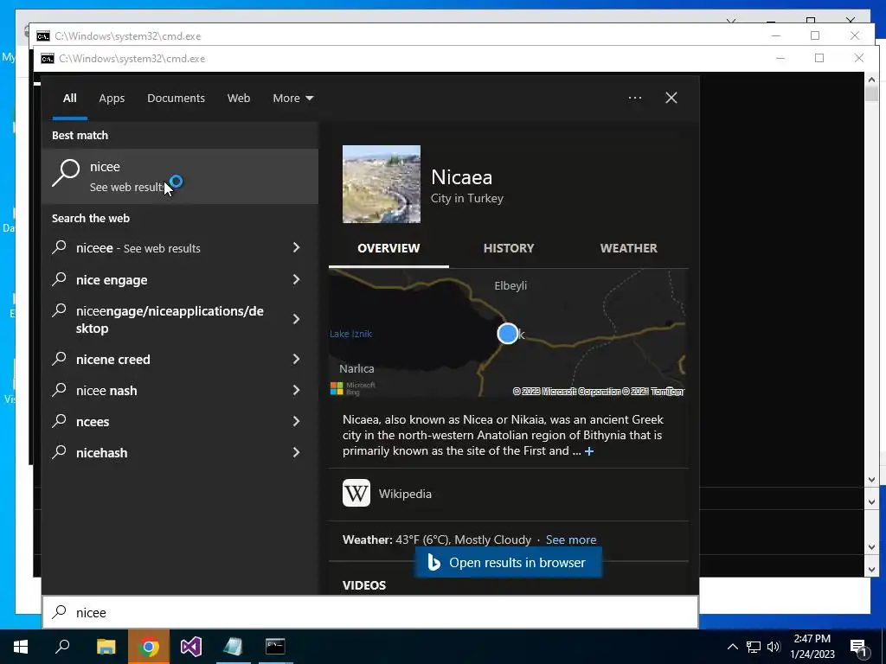Expand the nicee nash arrow
This screenshot has height=664, width=886.
[296, 390]
